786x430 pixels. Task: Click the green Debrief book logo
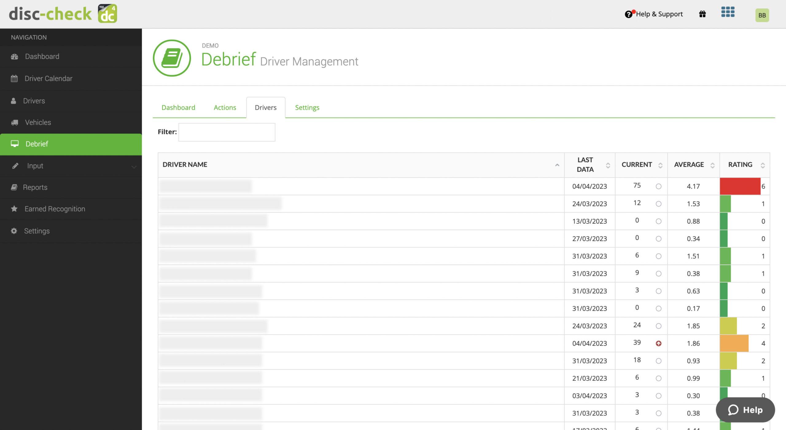point(172,58)
